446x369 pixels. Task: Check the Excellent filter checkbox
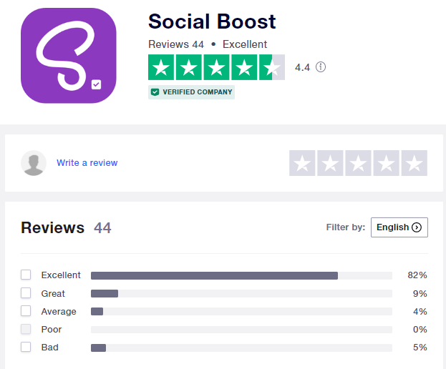[x=26, y=275]
